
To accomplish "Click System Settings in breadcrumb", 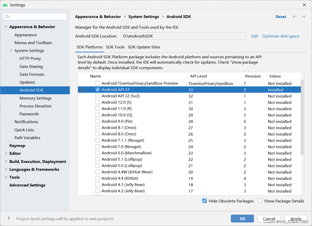I will [x=144, y=17].
